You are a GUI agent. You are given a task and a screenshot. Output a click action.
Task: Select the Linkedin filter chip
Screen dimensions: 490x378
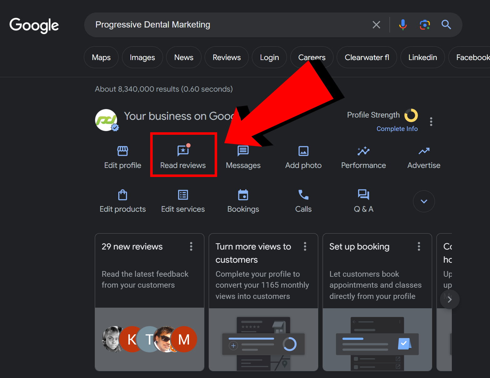(x=423, y=57)
